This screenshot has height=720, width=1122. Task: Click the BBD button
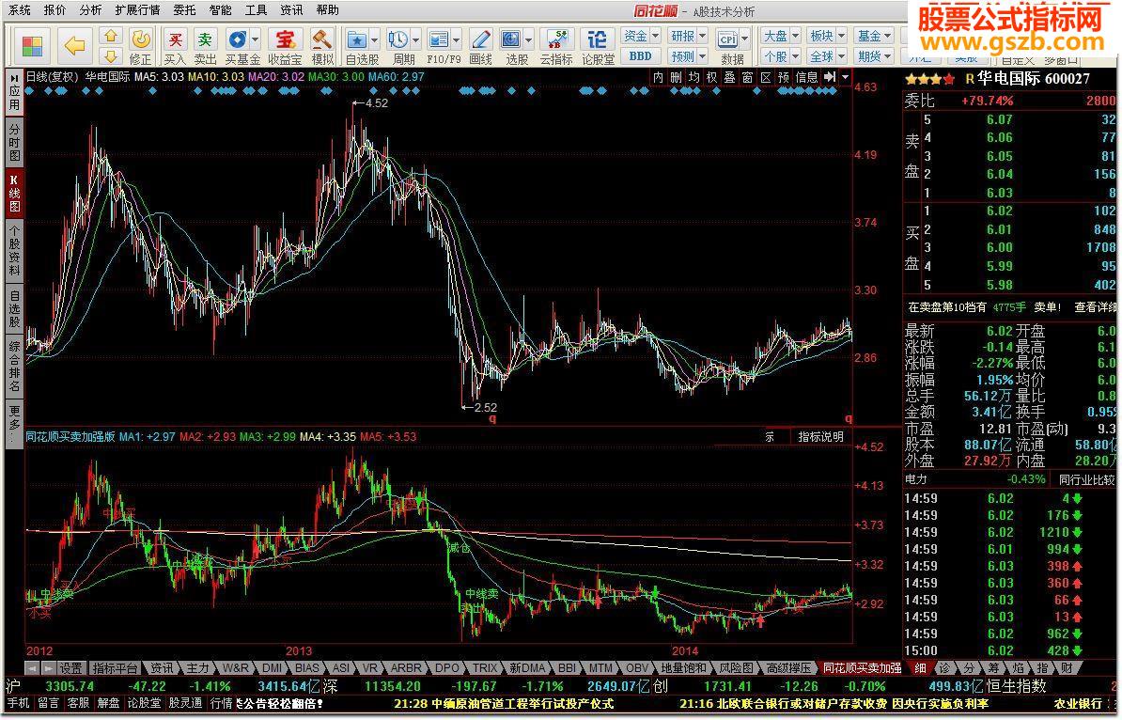point(641,55)
